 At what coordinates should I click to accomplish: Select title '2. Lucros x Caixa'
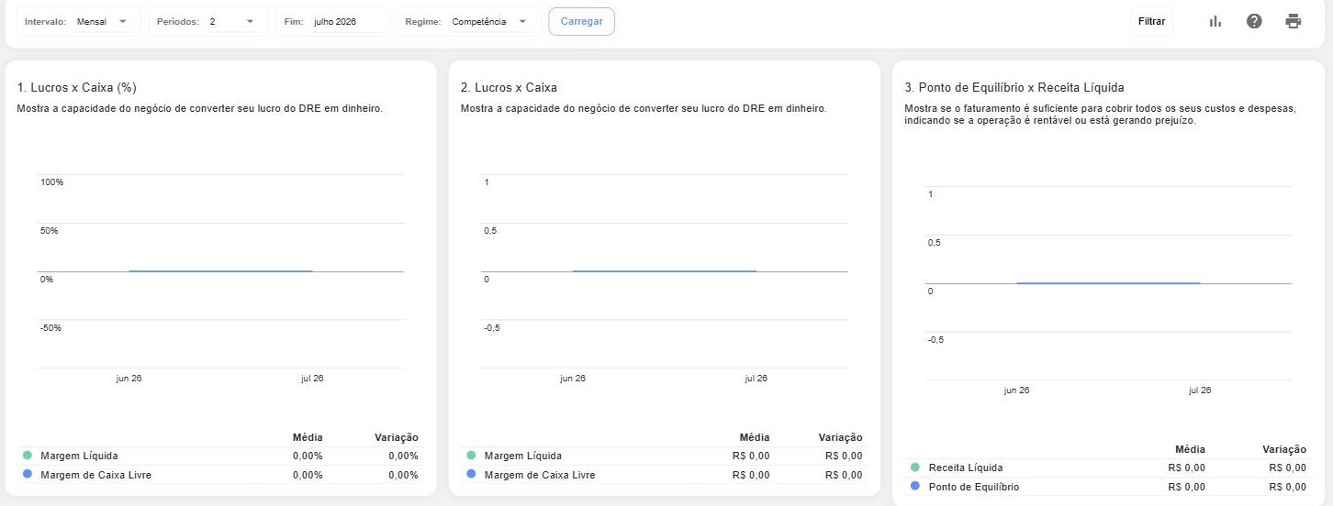click(x=509, y=88)
